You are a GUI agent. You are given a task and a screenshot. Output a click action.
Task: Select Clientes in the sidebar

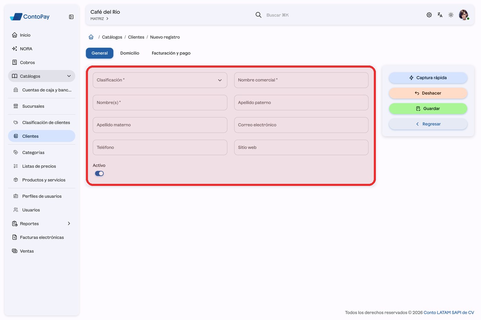tap(42, 136)
